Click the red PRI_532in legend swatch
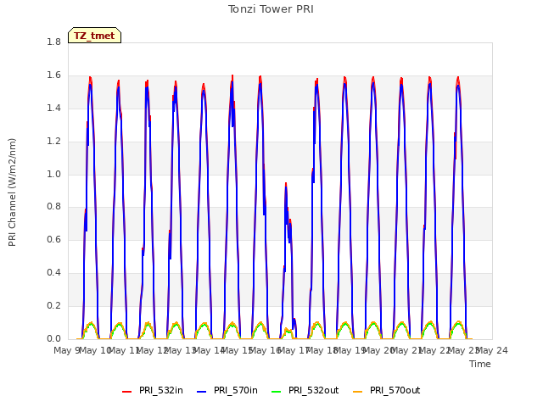The image size is (543, 407). [x=126, y=392]
